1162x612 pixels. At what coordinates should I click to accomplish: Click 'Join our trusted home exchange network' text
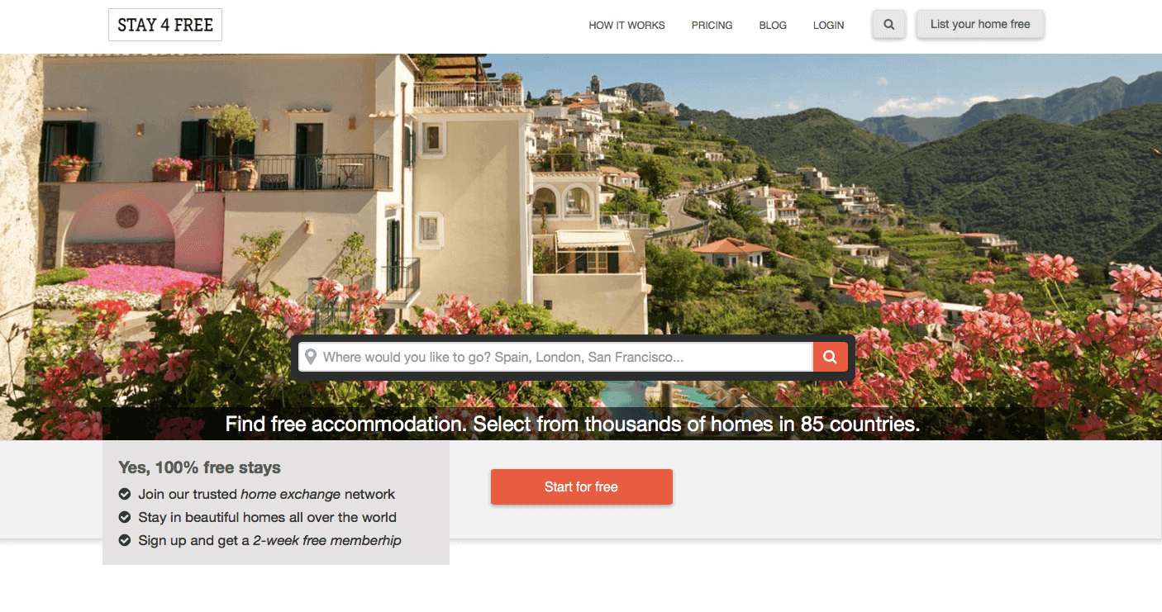(267, 494)
